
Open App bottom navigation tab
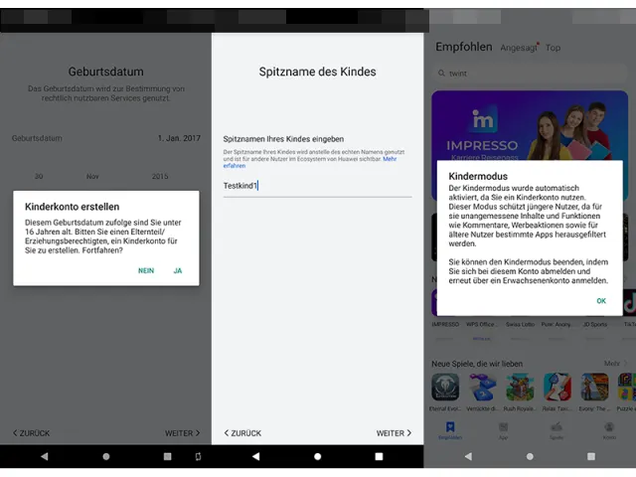pos(503,430)
